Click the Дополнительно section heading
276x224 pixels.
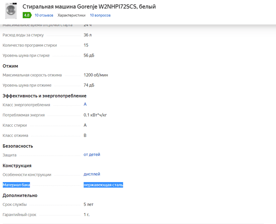[20, 195]
